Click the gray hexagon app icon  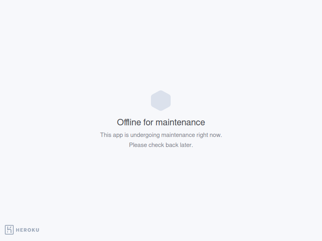[161, 101]
